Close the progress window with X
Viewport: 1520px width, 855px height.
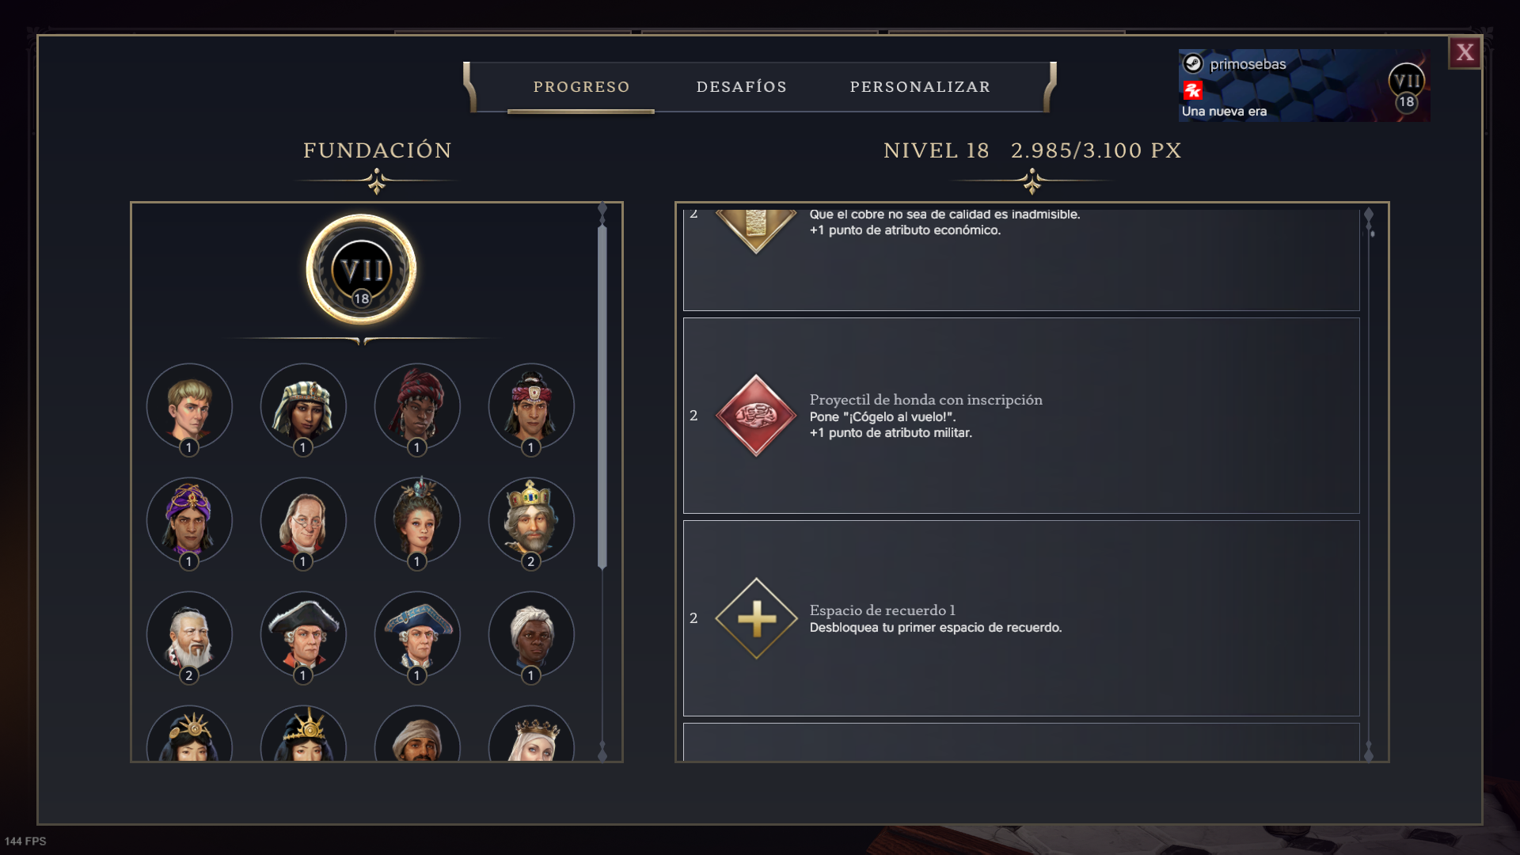(x=1465, y=53)
